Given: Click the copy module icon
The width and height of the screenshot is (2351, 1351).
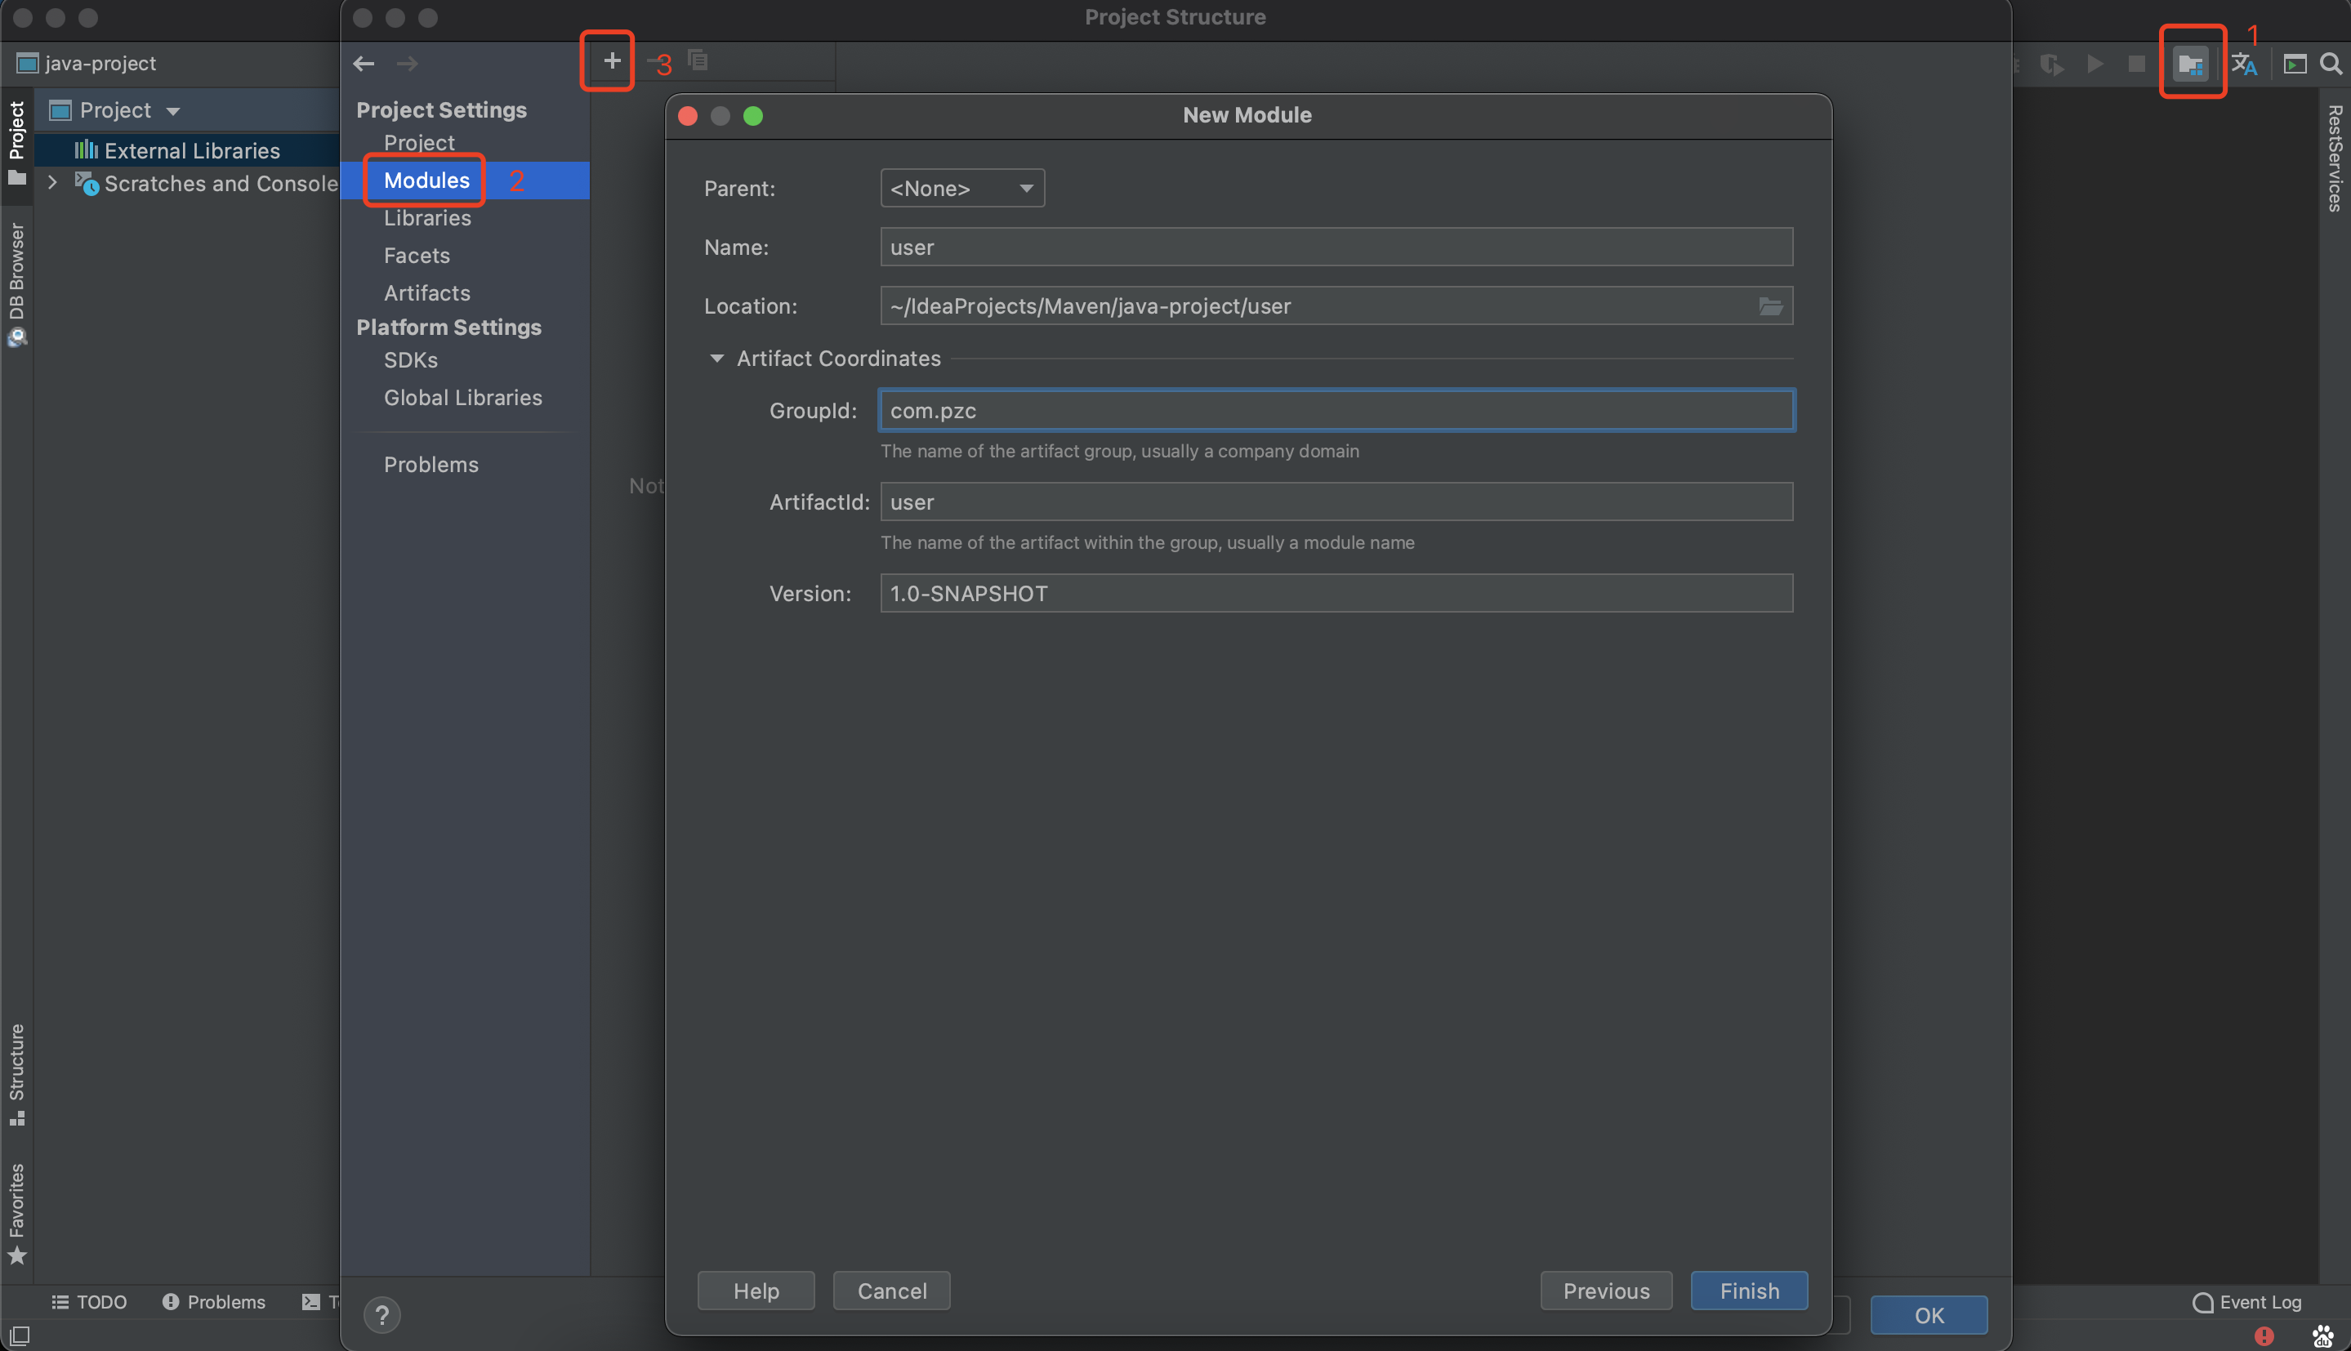Looking at the screenshot, I should click(698, 61).
